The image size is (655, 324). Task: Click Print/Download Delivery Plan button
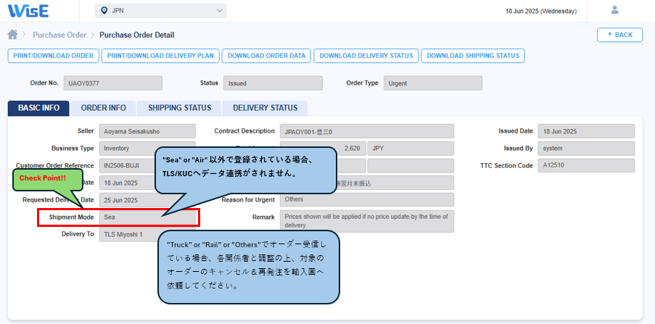[160, 56]
